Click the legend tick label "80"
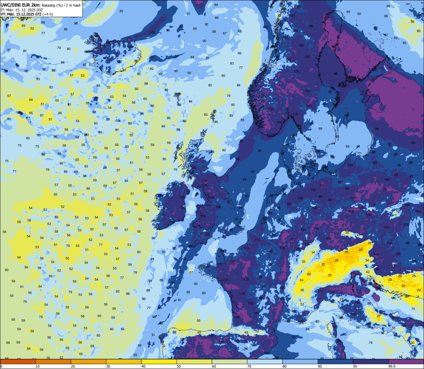Viewport: 424px width, 369px height. (285, 366)
